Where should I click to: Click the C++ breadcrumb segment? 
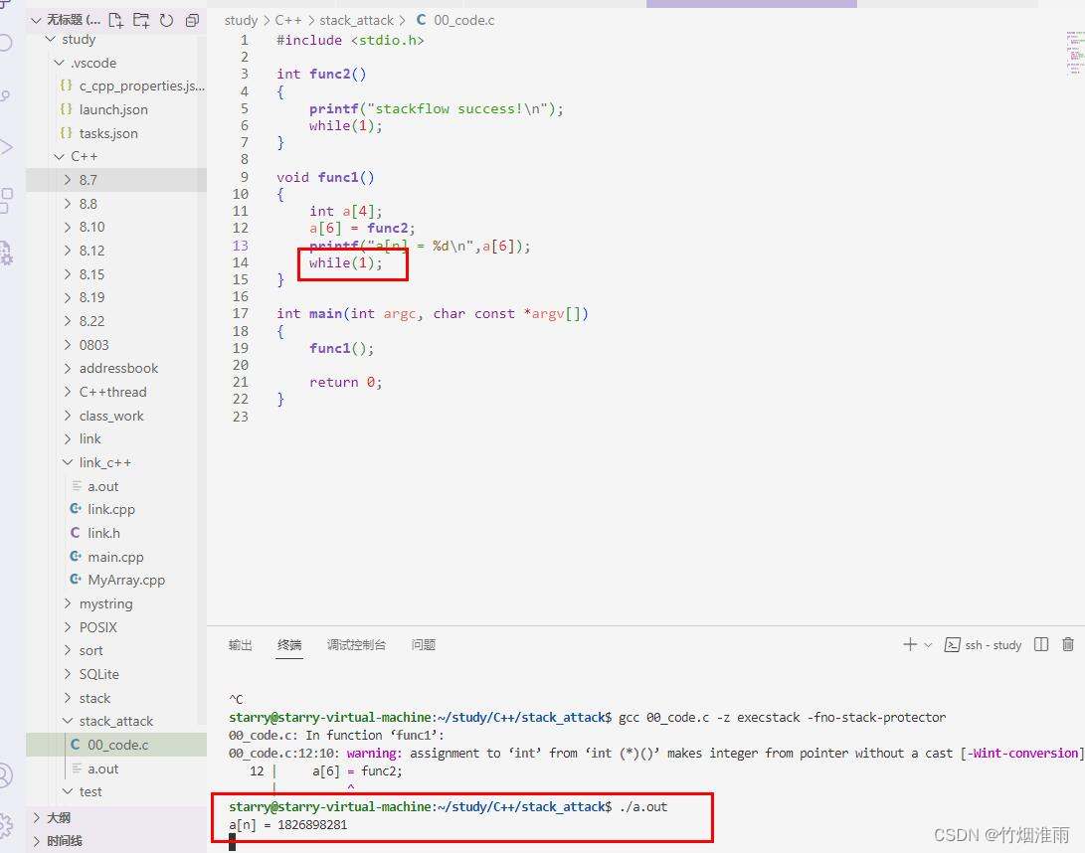click(x=287, y=20)
